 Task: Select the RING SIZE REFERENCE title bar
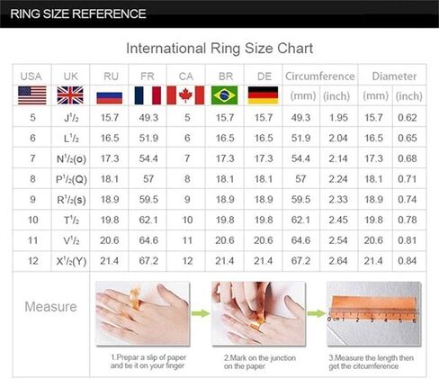click(219, 14)
